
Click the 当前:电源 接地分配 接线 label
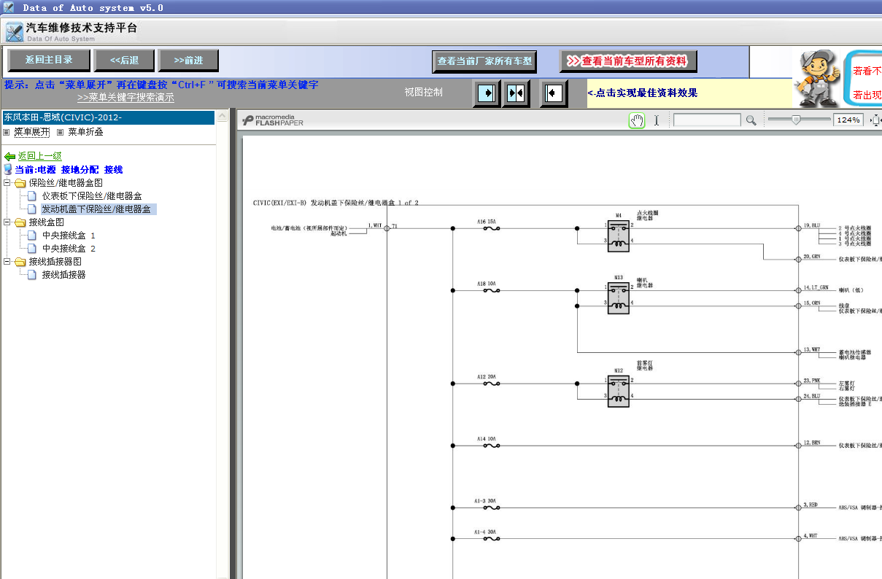point(69,169)
